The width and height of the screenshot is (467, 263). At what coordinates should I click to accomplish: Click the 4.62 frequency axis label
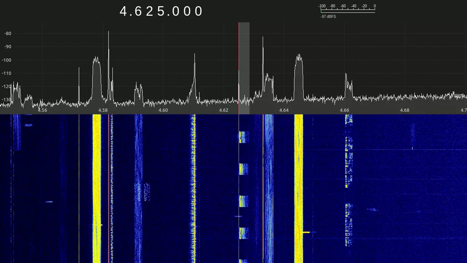[224, 110]
